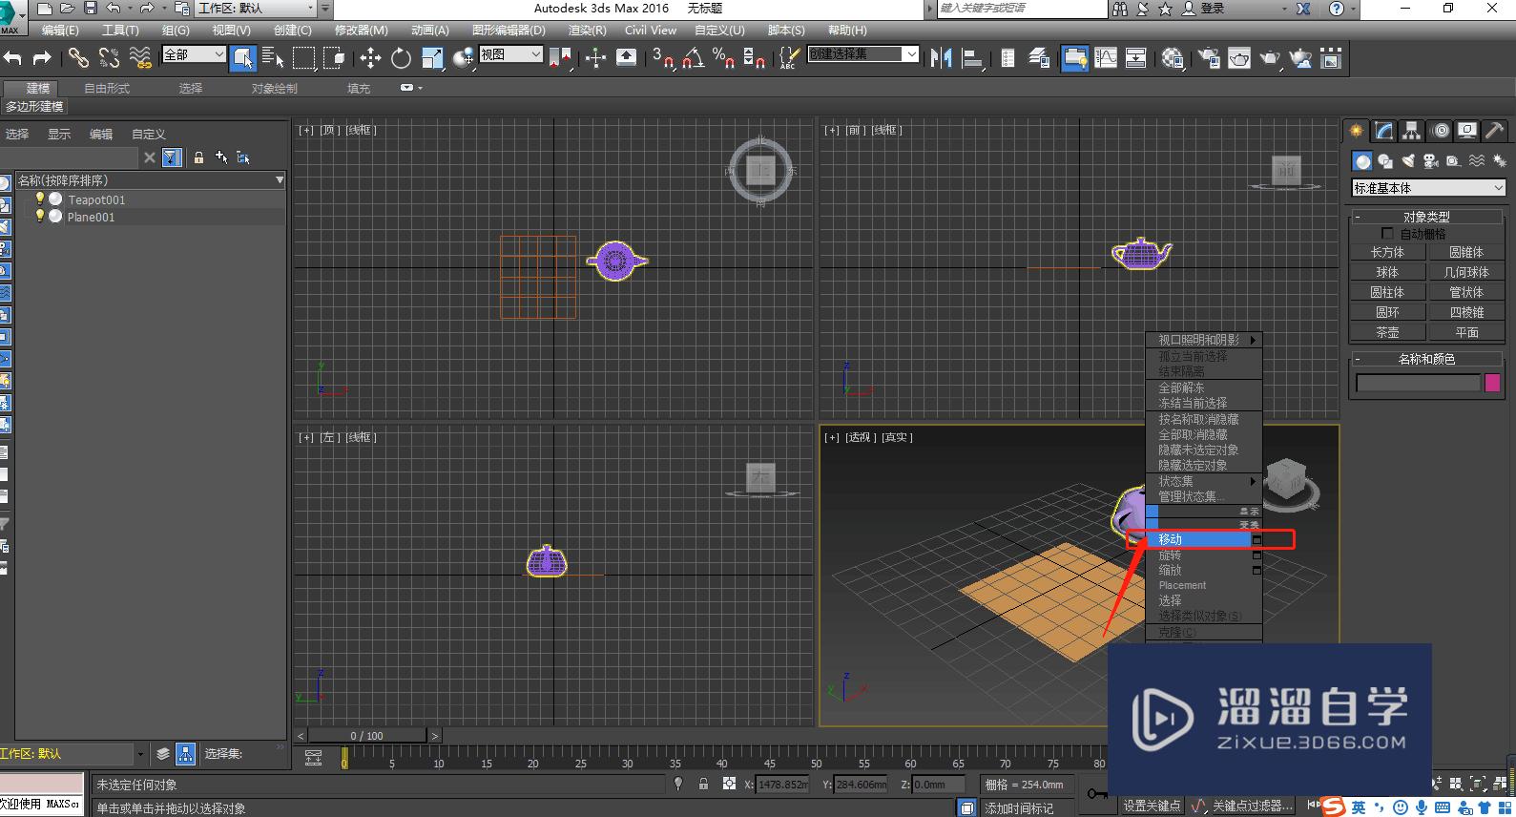
Task: Activate the Select and Scale tool
Action: (x=432, y=58)
